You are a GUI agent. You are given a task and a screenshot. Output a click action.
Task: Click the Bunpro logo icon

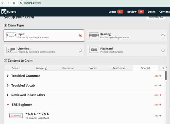pos(4,12)
